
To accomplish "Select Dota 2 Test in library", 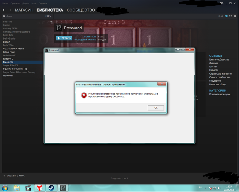I will pos(9,45).
